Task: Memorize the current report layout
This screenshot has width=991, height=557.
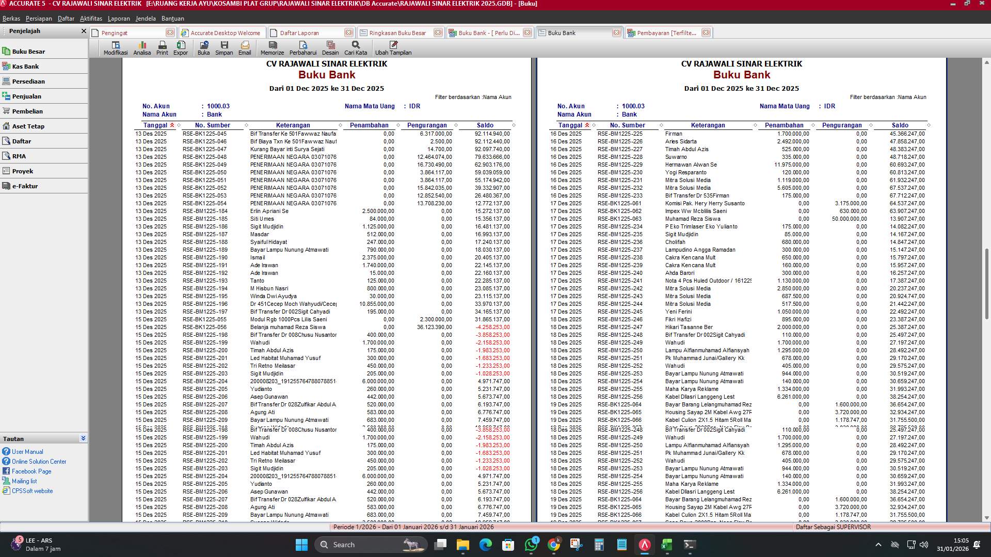Action: pyautogui.click(x=272, y=48)
